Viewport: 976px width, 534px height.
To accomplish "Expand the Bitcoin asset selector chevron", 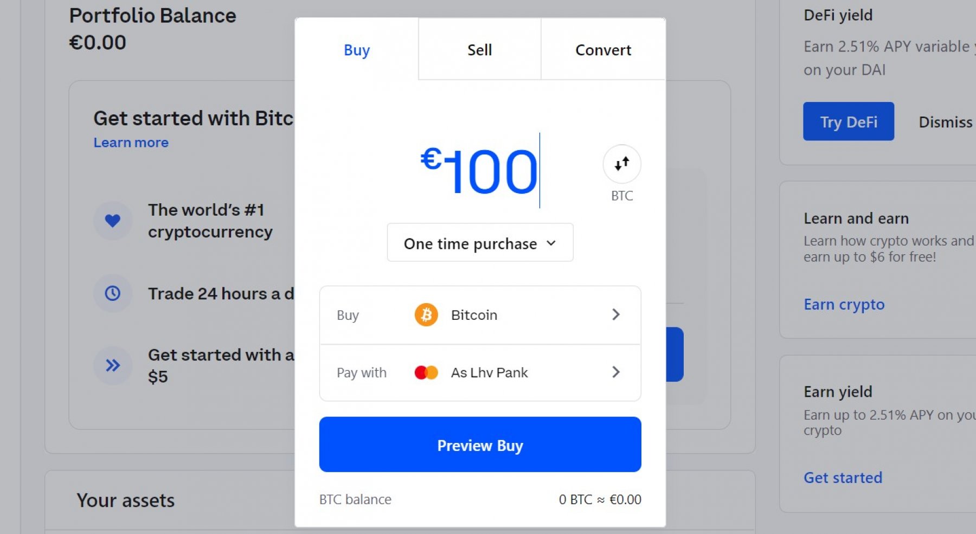I will [x=615, y=315].
